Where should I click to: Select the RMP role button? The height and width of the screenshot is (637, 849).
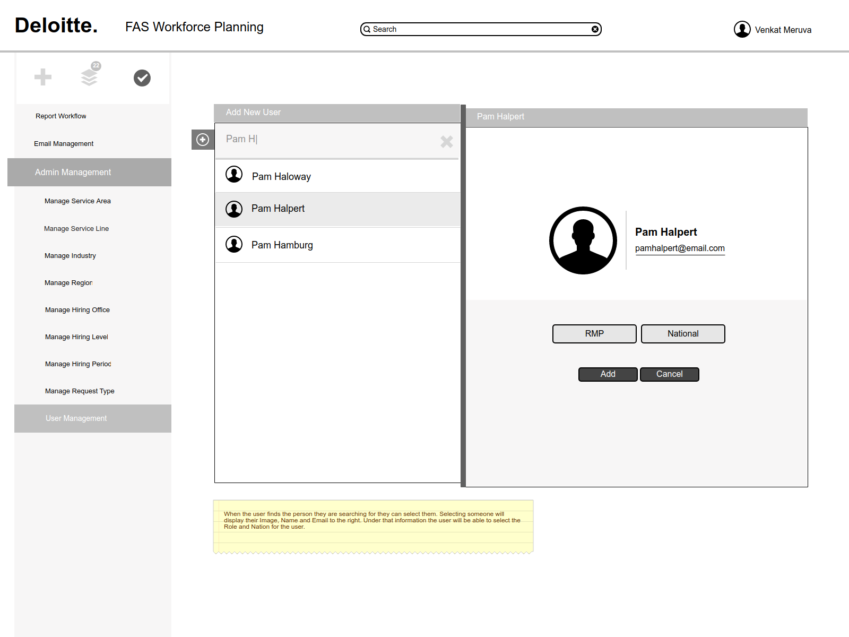click(x=594, y=334)
